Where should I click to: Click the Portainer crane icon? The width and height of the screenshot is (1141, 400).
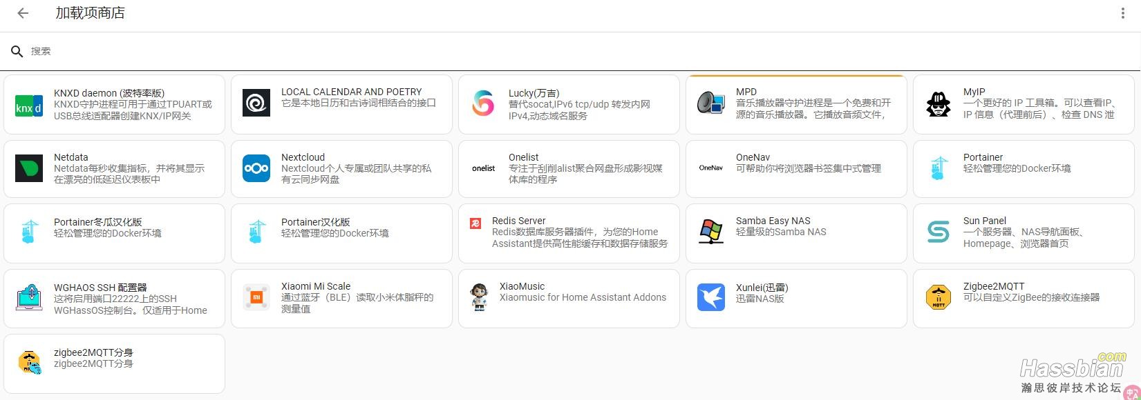pyautogui.click(x=939, y=168)
